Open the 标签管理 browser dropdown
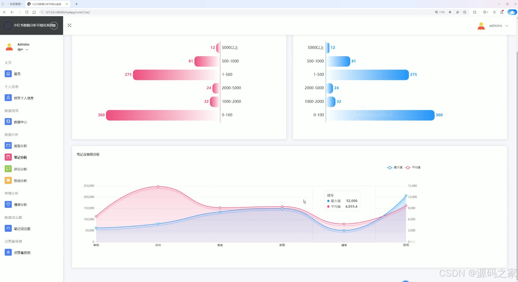Viewport: 518px width, 282px height. [16, 4]
